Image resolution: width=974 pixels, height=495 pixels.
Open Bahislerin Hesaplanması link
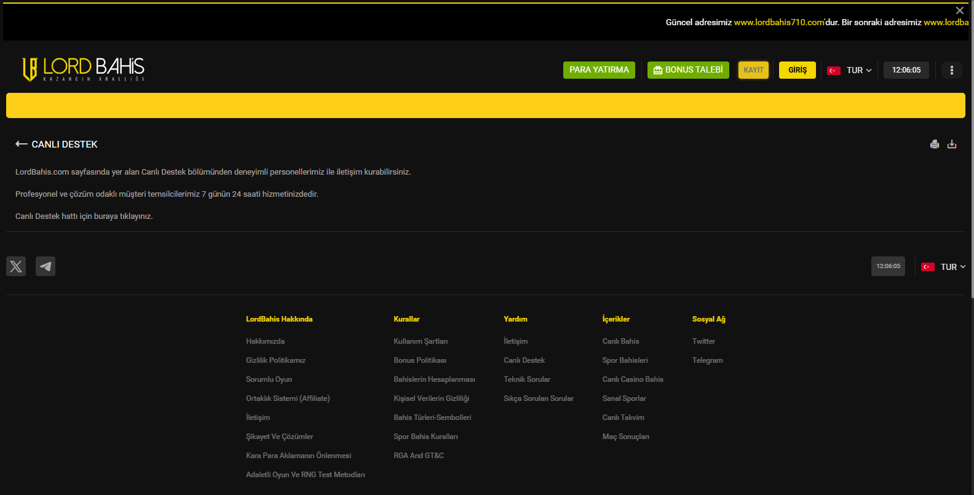coord(434,379)
